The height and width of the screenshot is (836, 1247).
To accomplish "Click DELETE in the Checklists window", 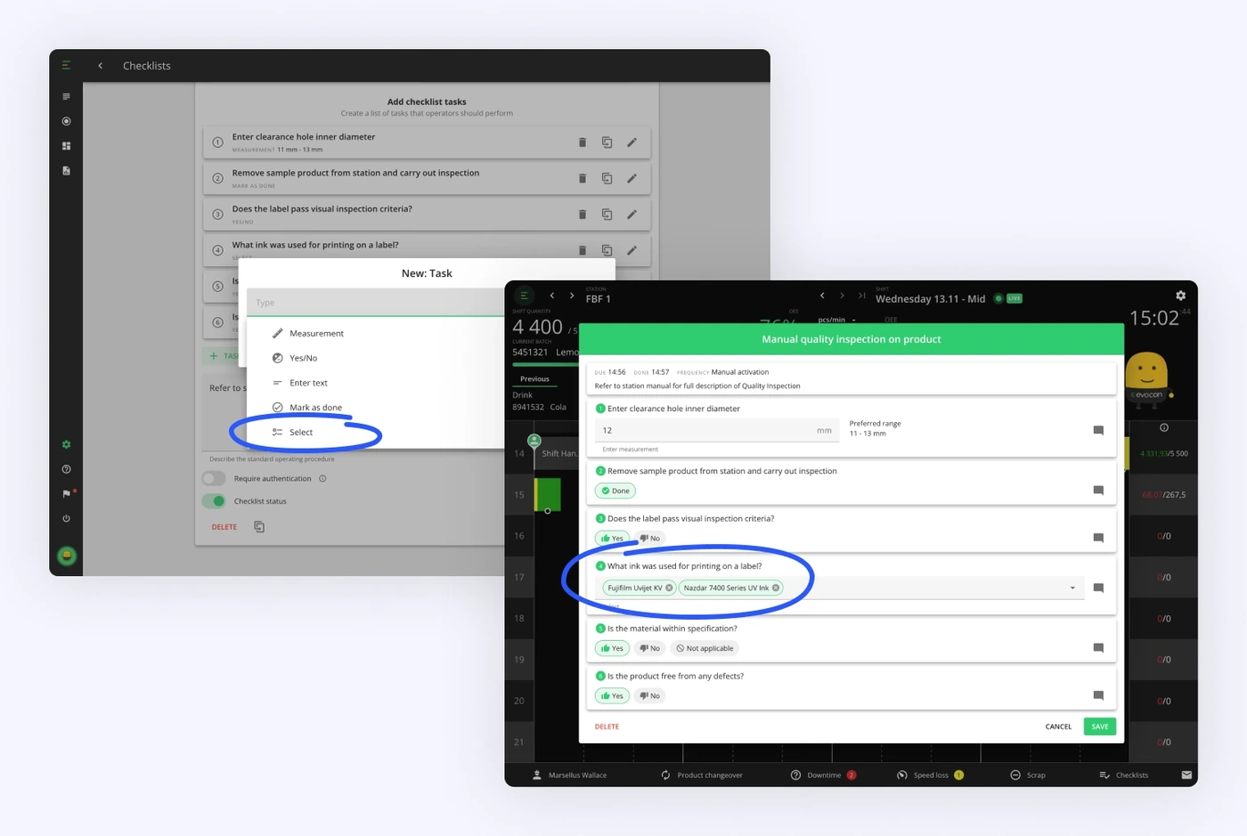I will click(224, 527).
